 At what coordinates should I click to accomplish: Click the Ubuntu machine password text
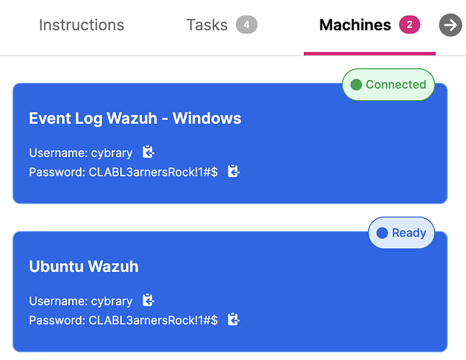click(x=123, y=320)
